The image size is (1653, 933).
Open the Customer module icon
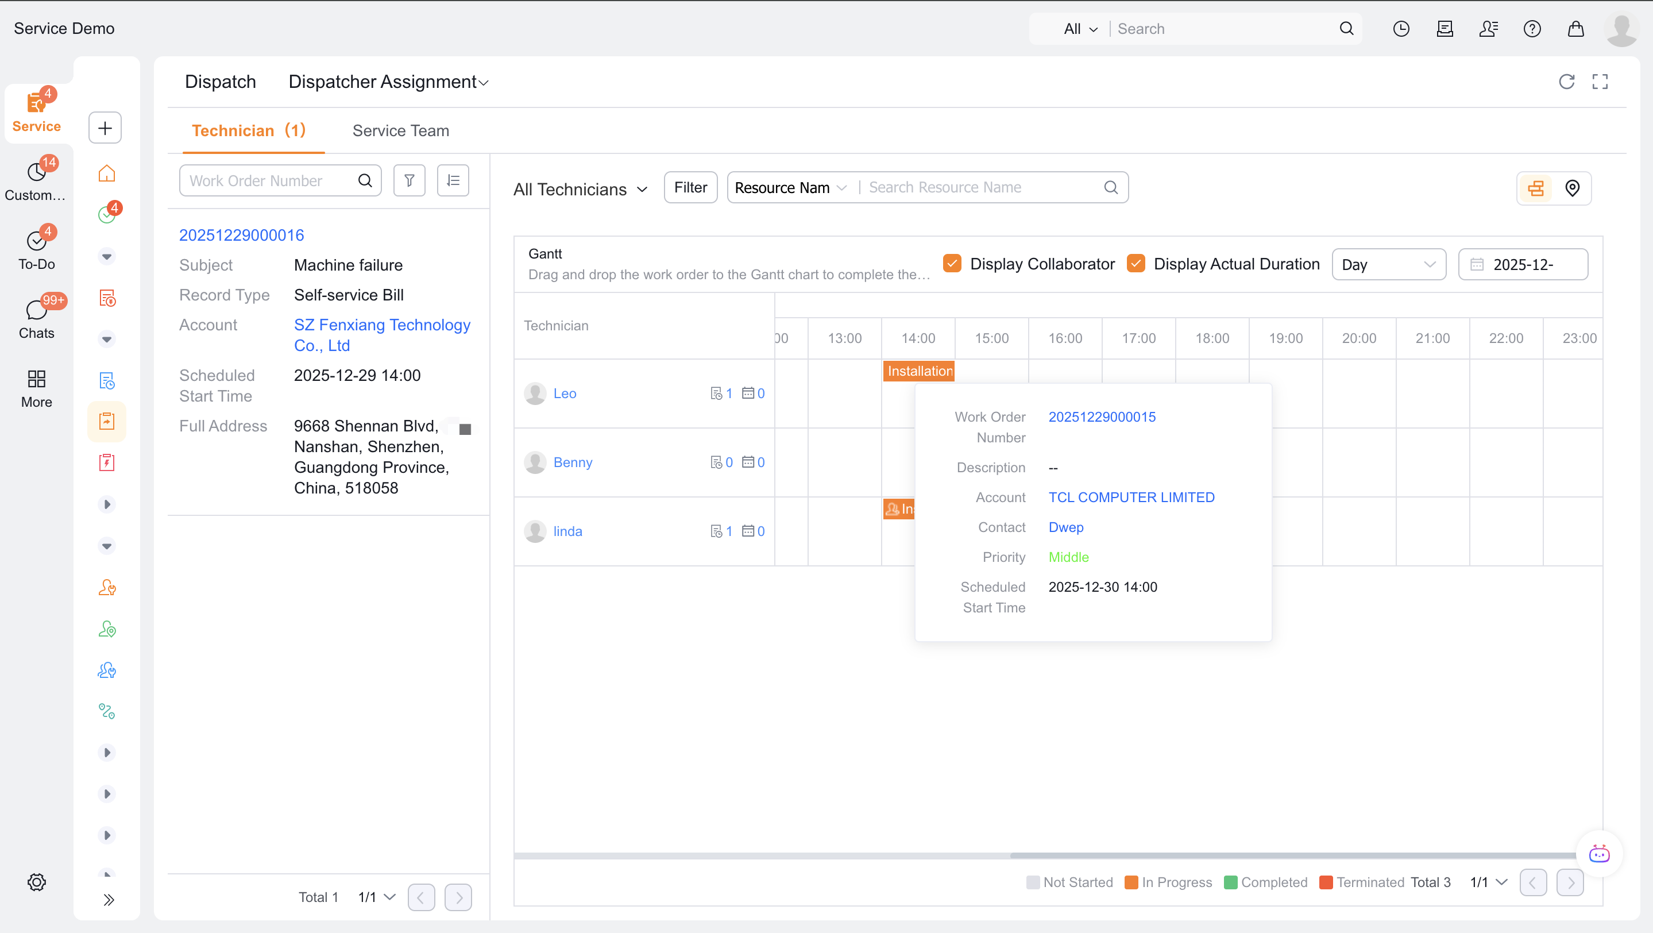pyautogui.click(x=37, y=180)
